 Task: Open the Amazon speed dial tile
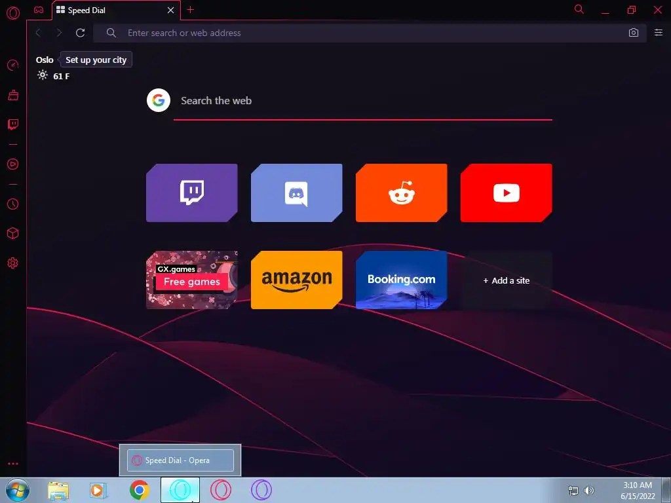[x=297, y=280]
